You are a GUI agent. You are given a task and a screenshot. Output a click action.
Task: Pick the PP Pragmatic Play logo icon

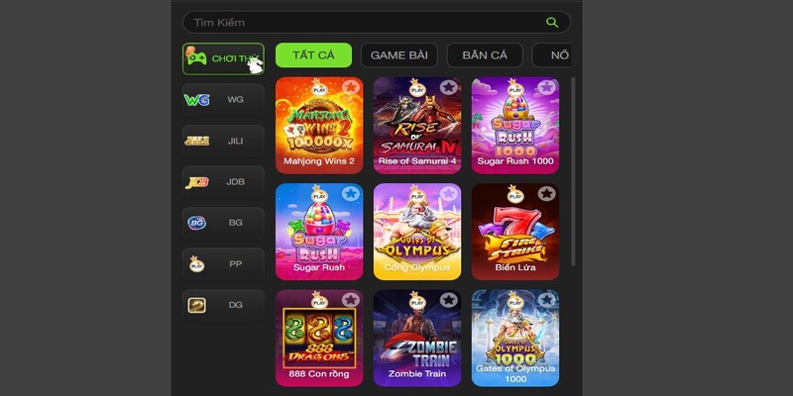[x=196, y=263]
